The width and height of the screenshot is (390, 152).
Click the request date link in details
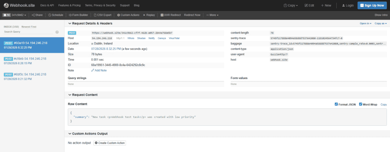106,49
